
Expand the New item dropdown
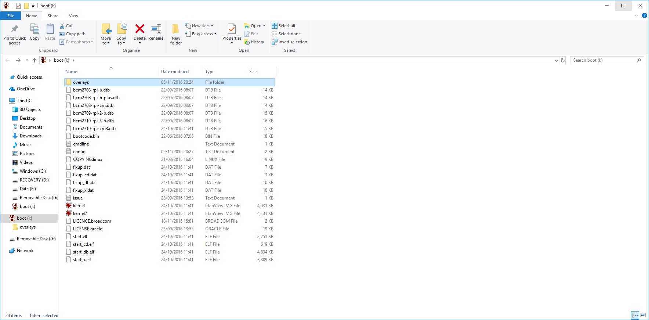[x=199, y=26]
